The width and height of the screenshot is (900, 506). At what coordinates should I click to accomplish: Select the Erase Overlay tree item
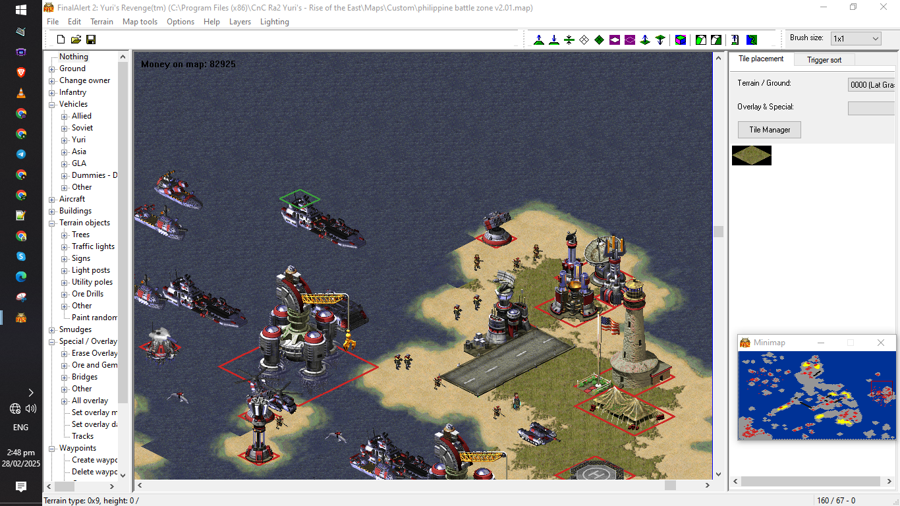click(x=94, y=353)
